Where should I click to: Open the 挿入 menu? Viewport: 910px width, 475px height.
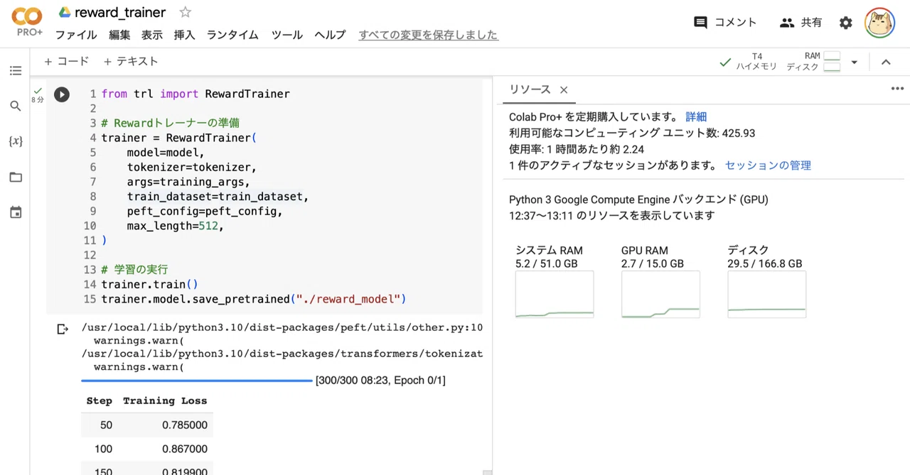coord(185,35)
